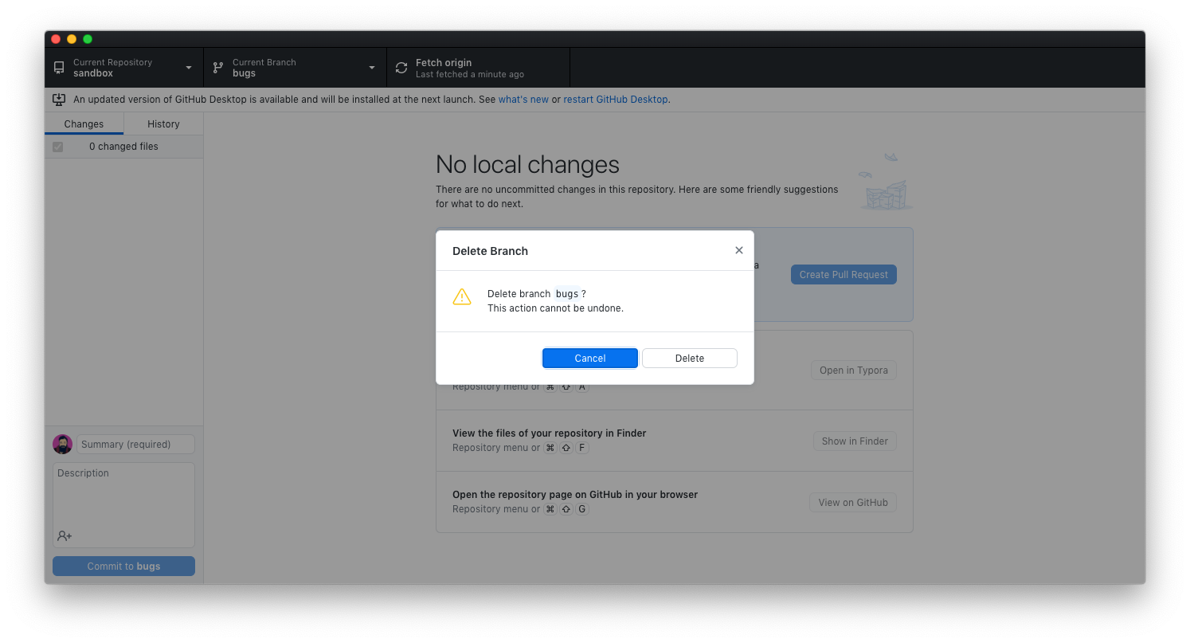
Task: Click inside the Summary input field
Action: click(x=134, y=444)
